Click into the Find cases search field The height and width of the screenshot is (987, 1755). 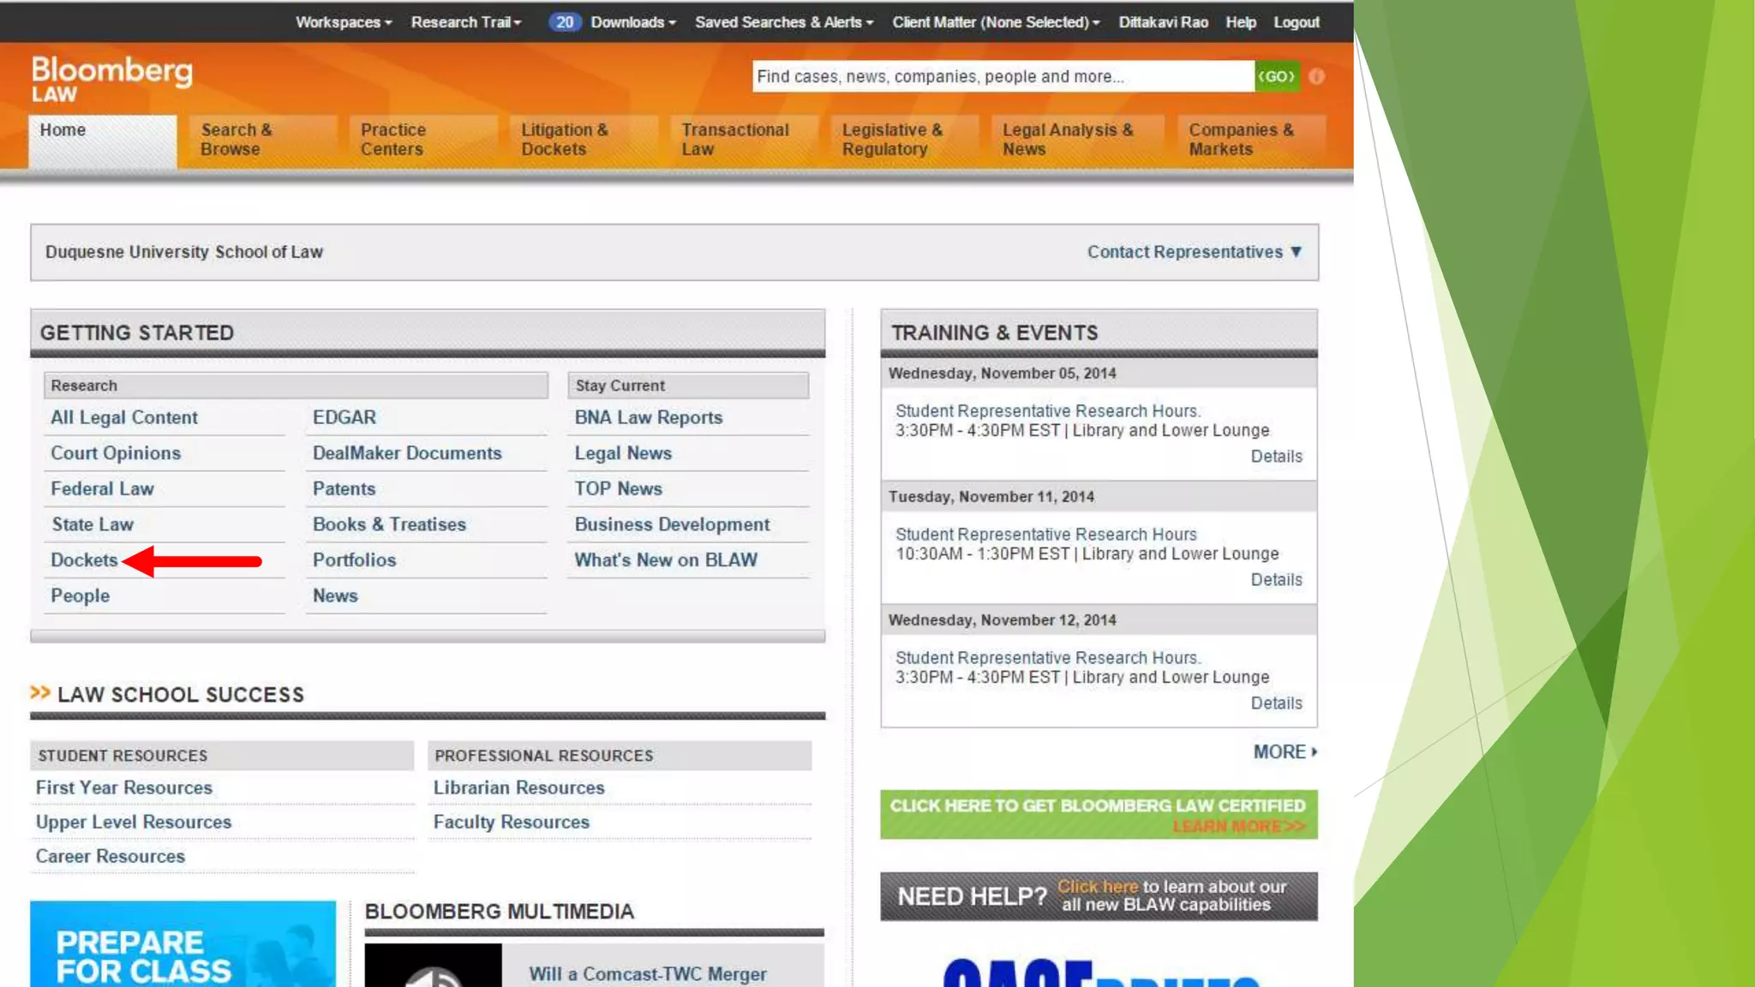pos(1003,76)
